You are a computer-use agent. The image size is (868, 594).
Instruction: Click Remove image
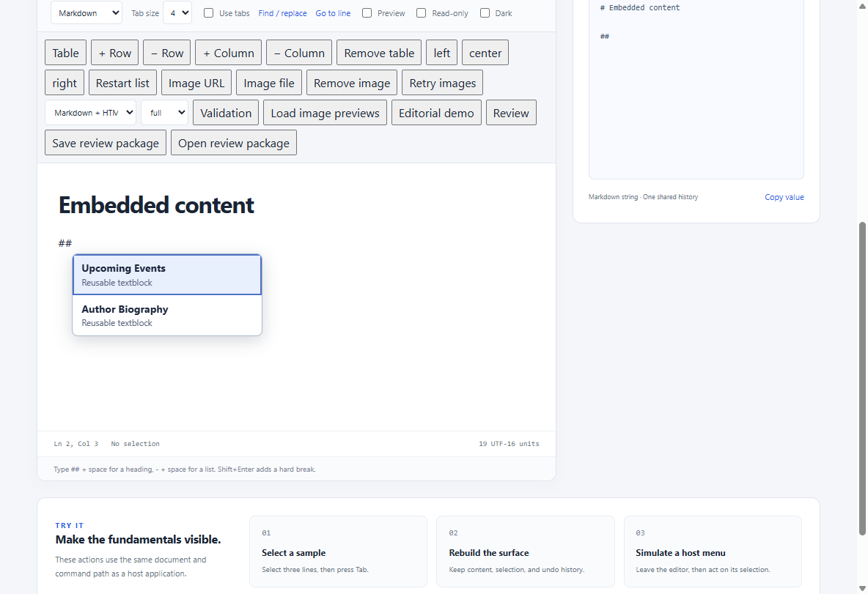tap(352, 83)
